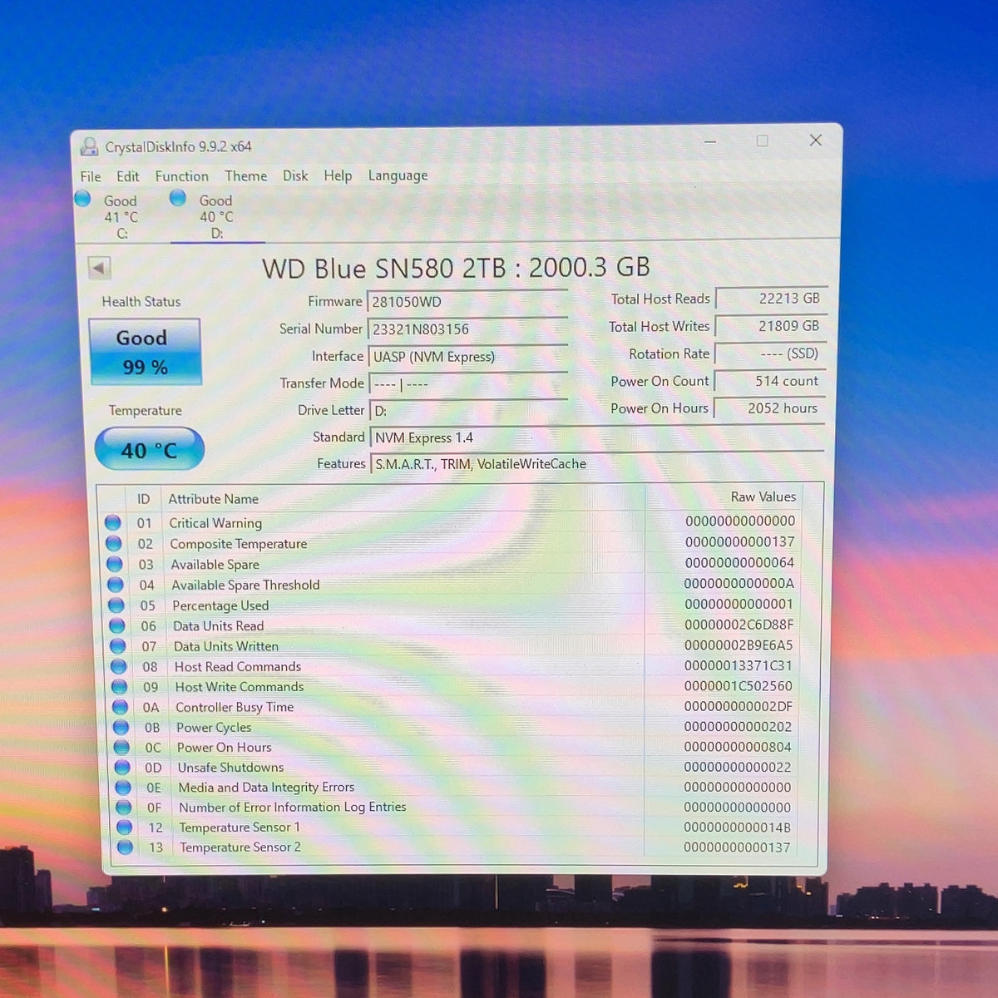Click the status dot beside Unsafe Shutdowns
998x998 pixels.
pyautogui.click(x=122, y=767)
